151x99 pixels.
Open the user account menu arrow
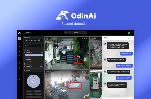[x=131, y=33]
